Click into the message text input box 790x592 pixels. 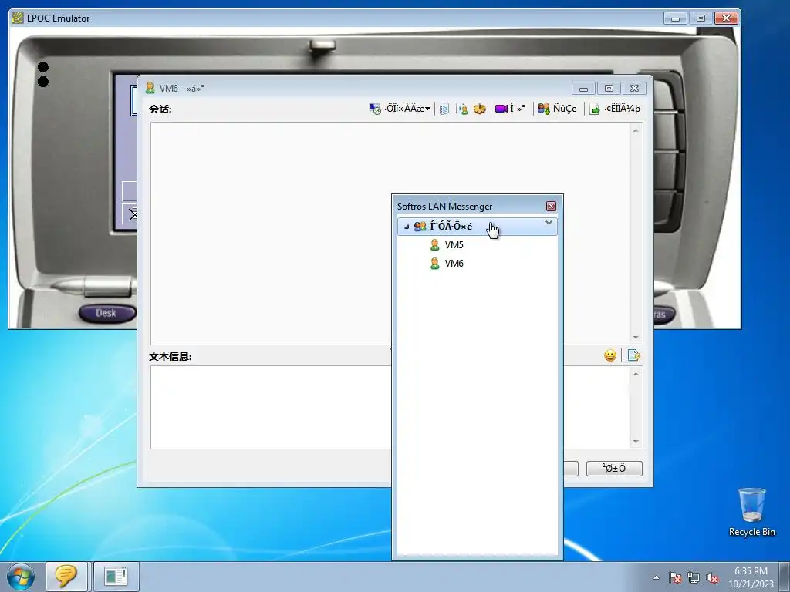[x=271, y=407]
